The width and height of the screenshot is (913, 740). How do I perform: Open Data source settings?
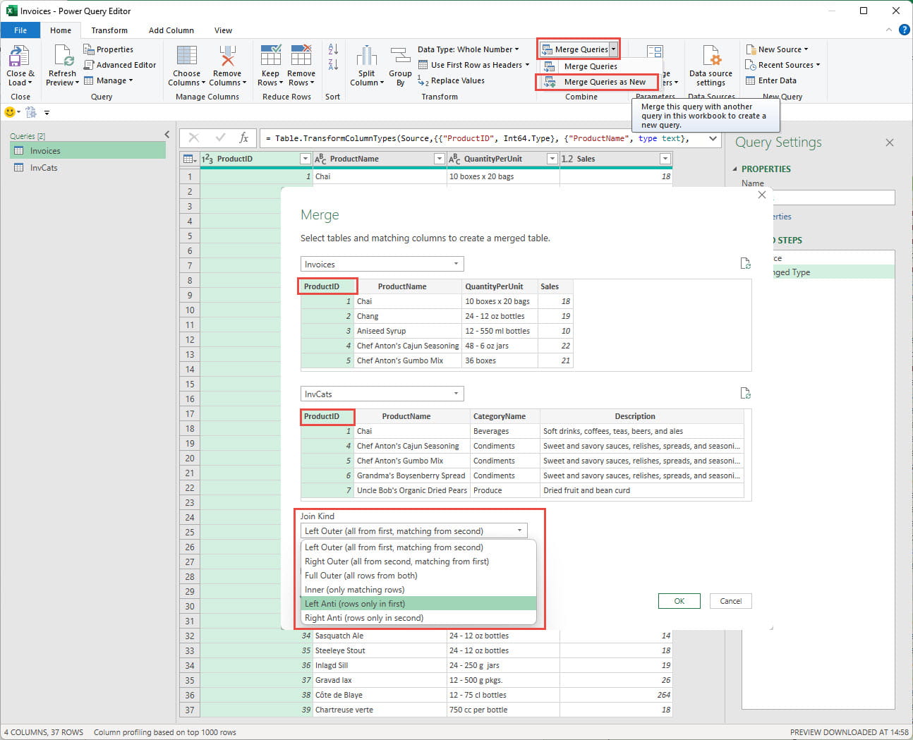pos(711,57)
